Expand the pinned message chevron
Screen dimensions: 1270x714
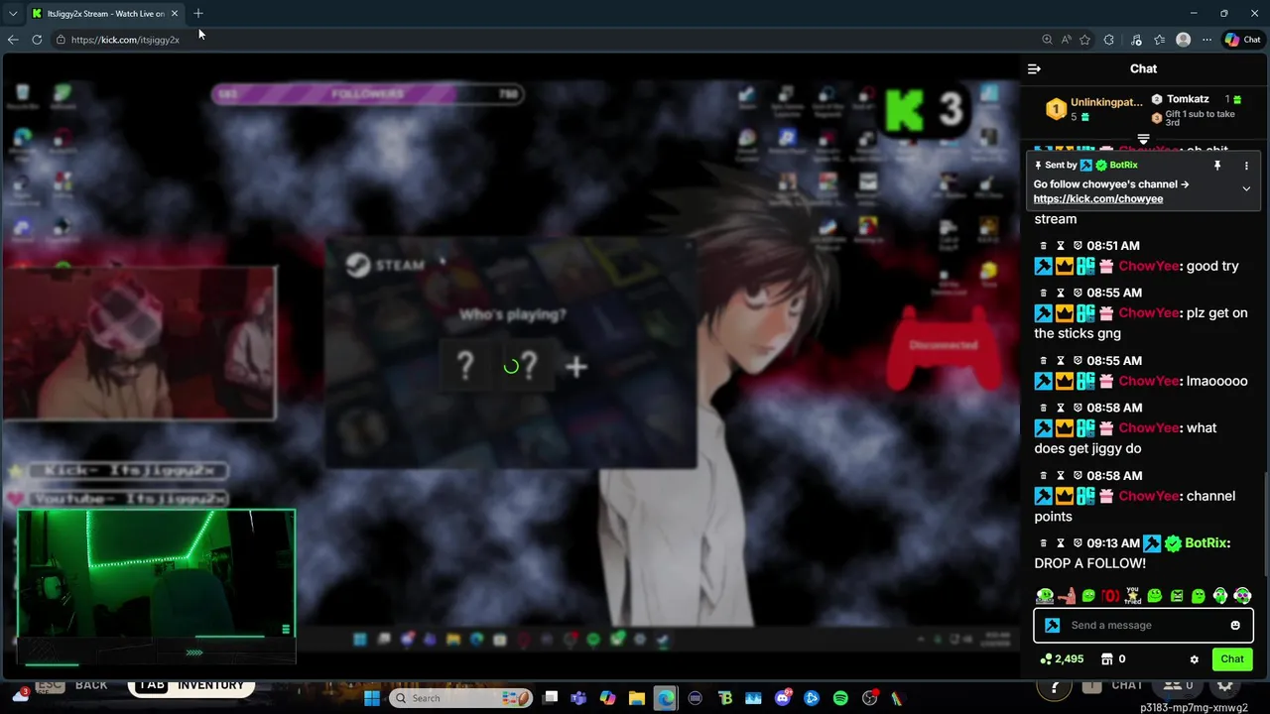pos(1246,188)
